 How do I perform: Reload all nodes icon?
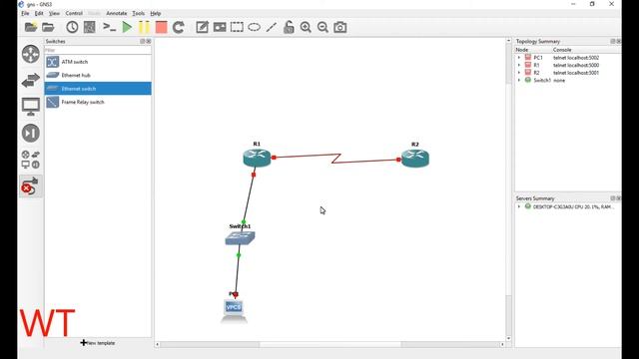click(x=179, y=27)
